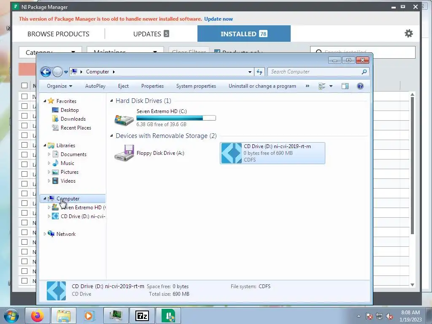432x324 pixels.
Task: Expand Network tree node
Action: [x=45, y=234]
